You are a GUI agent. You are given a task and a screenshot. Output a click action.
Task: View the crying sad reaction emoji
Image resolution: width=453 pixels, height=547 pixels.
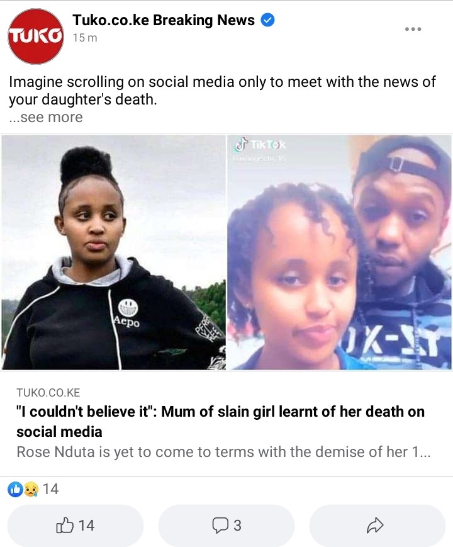(31, 489)
